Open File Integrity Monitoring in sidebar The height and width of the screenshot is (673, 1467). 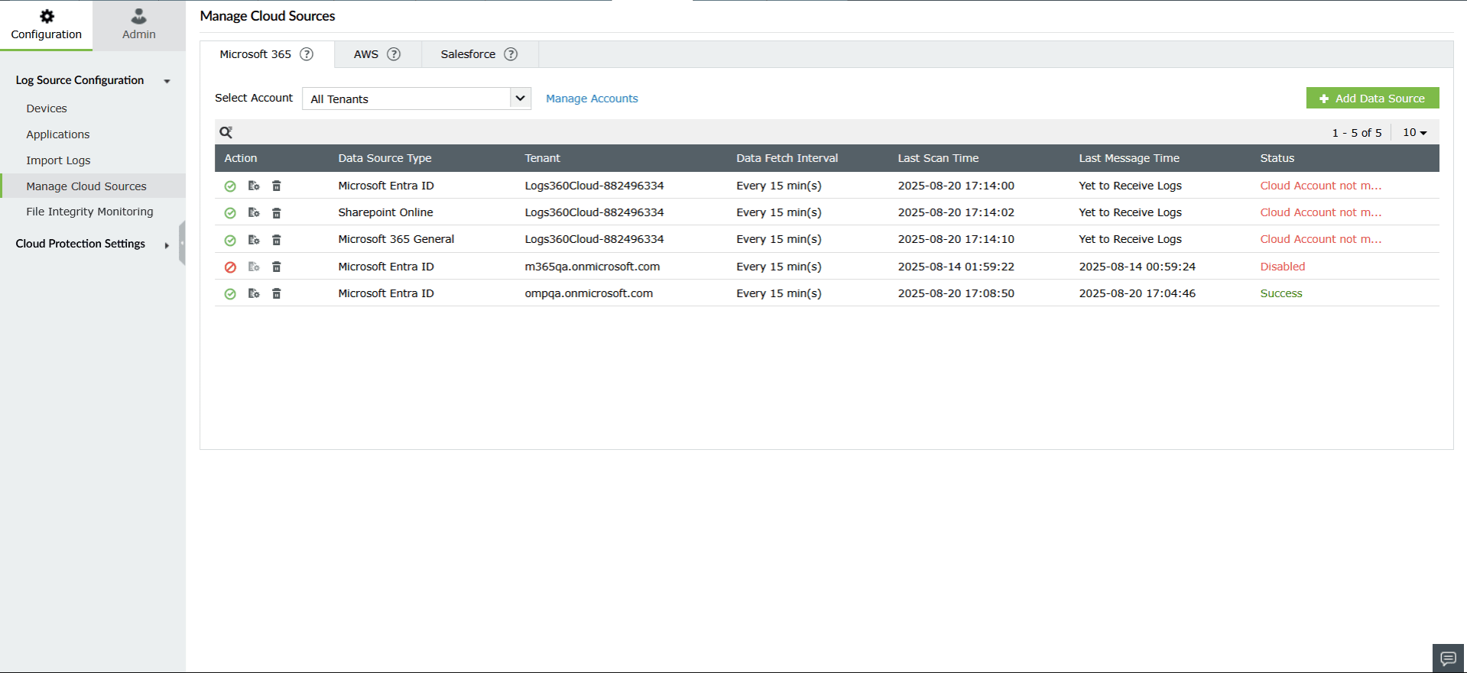89,212
